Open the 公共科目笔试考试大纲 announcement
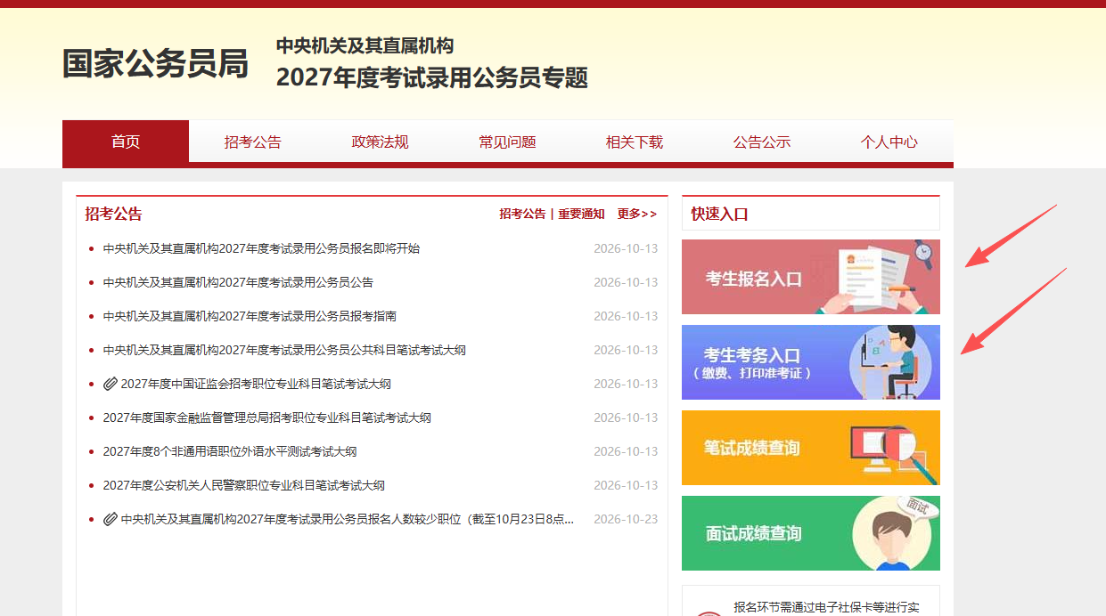The width and height of the screenshot is (1106, 616). coord(284,350)
